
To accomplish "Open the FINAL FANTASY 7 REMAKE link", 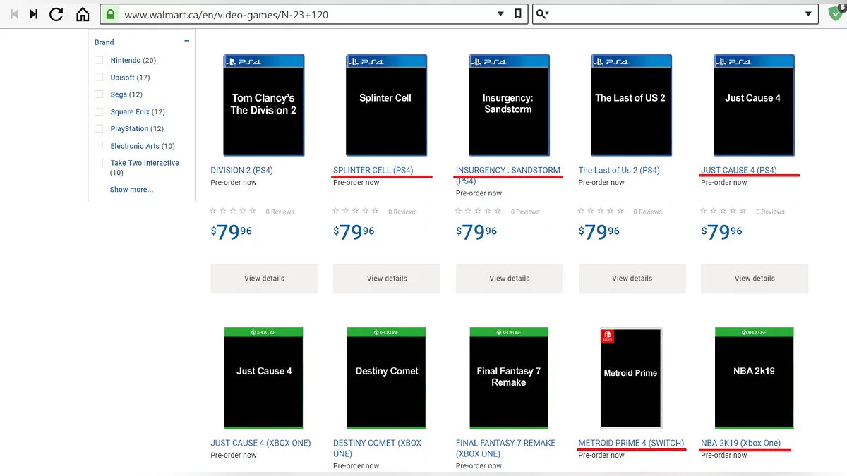I will (505, 448).
